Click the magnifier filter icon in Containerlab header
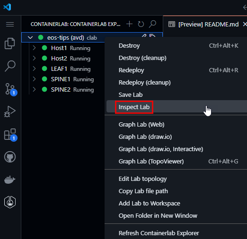 pyautogui.click(x=152, y=24)
